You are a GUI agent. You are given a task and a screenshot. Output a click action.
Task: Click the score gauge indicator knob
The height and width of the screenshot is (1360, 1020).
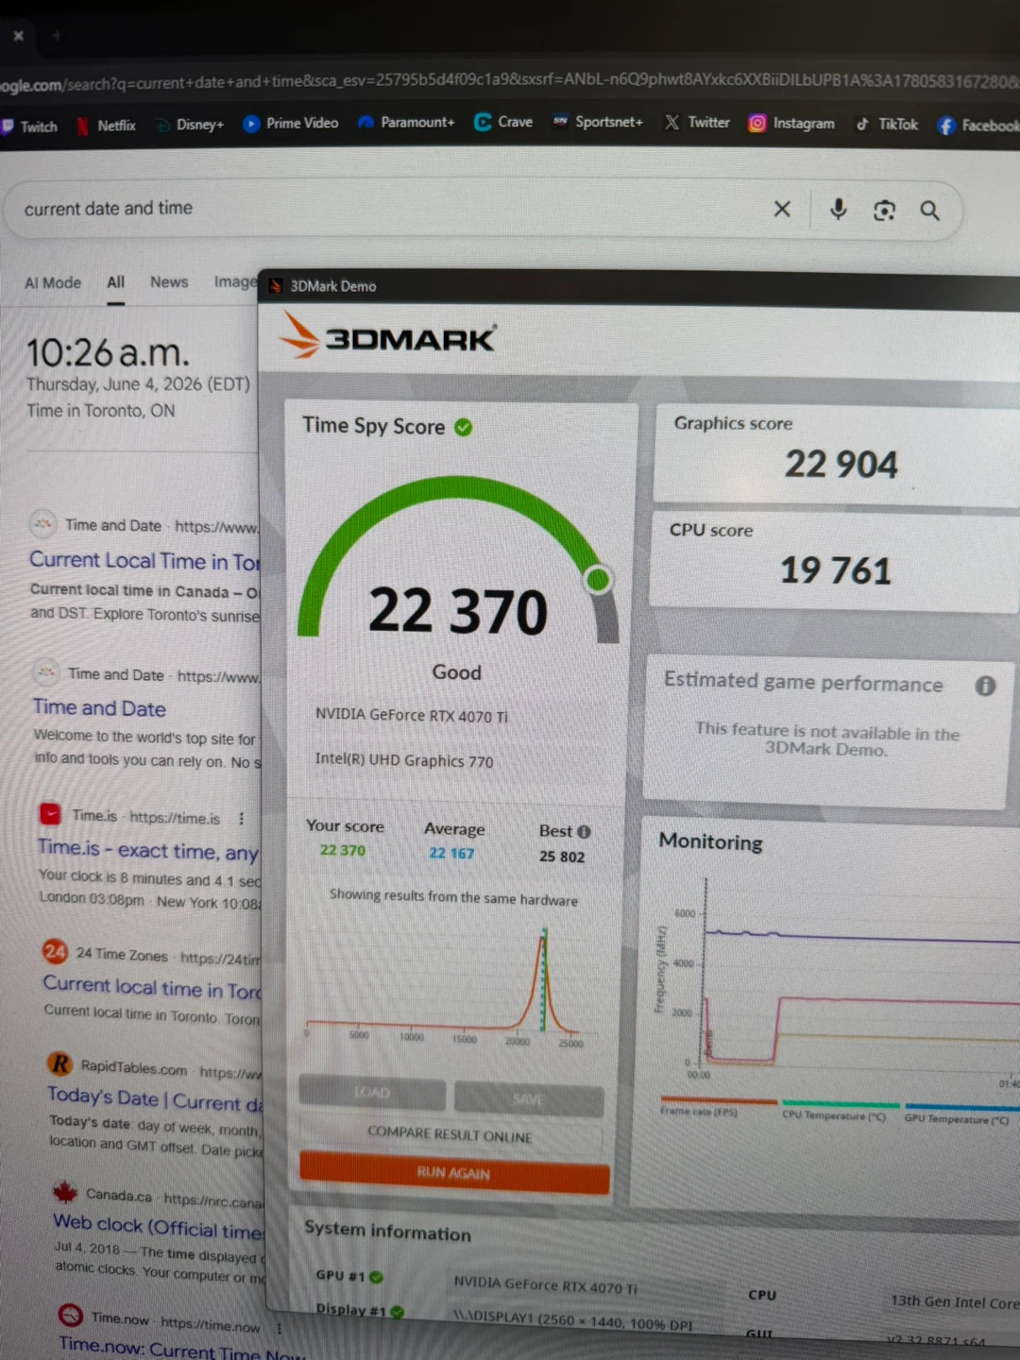(x=597, y=579)
